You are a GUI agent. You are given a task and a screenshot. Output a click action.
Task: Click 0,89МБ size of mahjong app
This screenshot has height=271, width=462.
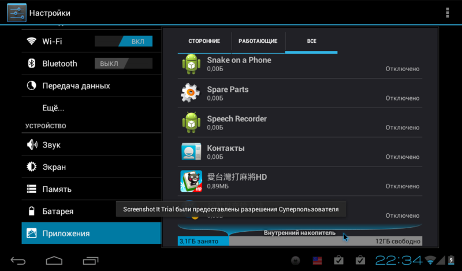click(218, 187)
